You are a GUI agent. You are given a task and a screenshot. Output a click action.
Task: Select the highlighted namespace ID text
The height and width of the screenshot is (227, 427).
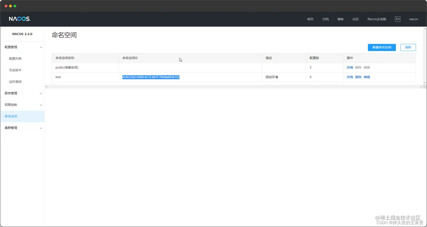151,77
